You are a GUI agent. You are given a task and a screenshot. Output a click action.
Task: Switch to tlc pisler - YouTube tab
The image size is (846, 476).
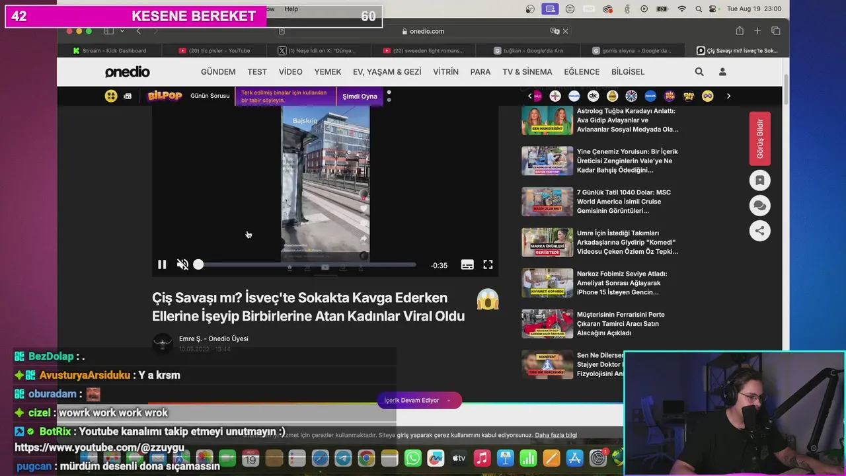click(x=215, y=50)
